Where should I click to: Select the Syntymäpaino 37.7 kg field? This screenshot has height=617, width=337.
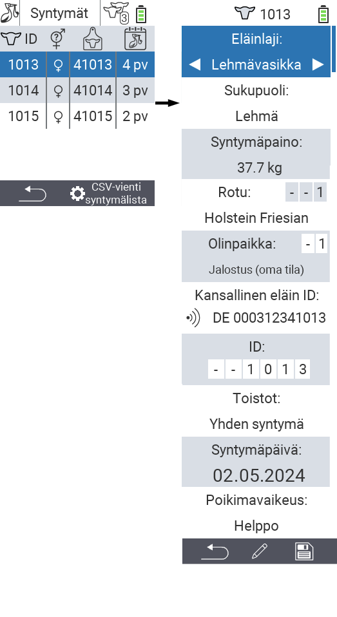[256, 155]
